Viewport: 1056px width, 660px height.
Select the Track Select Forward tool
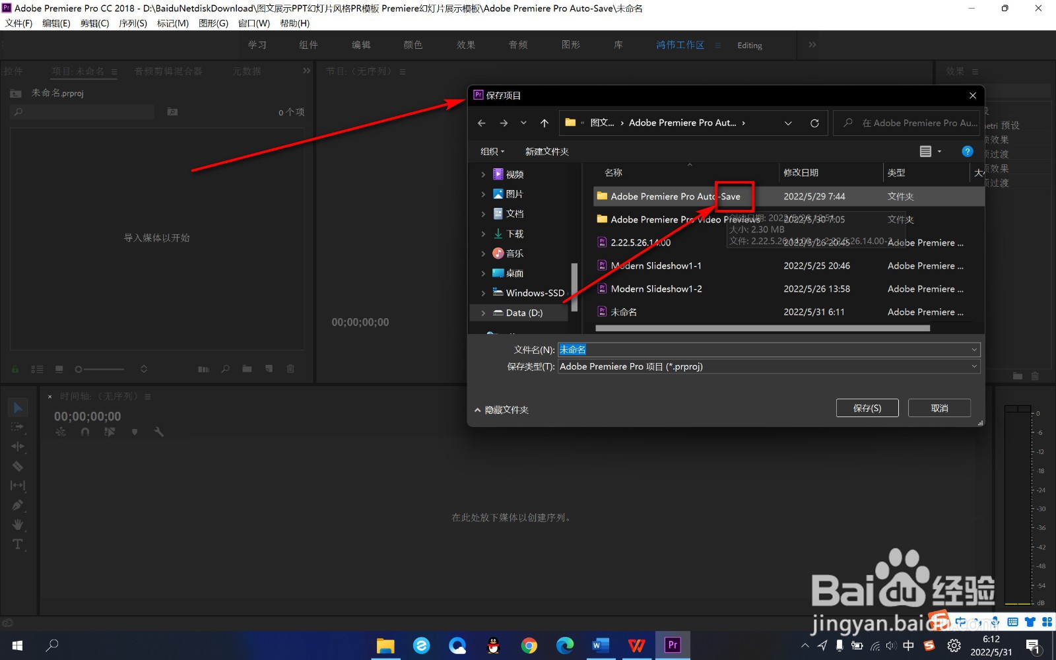click(x=18, y=427)
